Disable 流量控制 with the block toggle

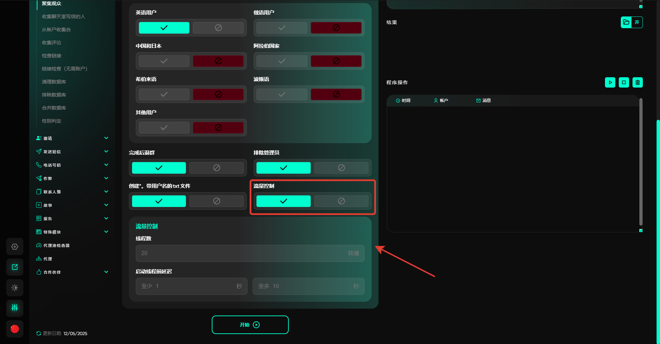pos(341,201)
